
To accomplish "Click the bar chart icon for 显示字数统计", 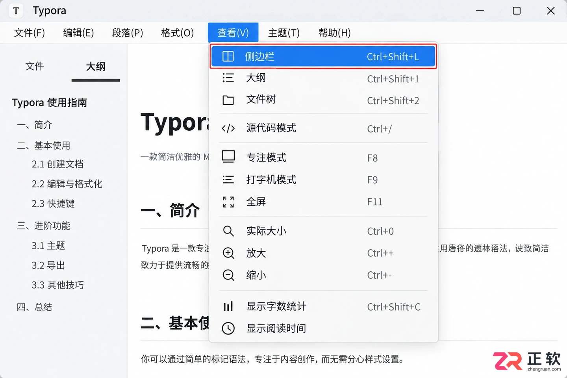I will tap(228, 306).
